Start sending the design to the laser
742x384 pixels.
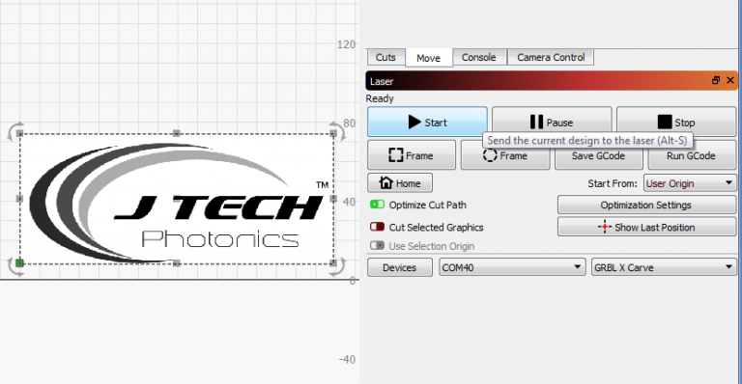[427, 122]
